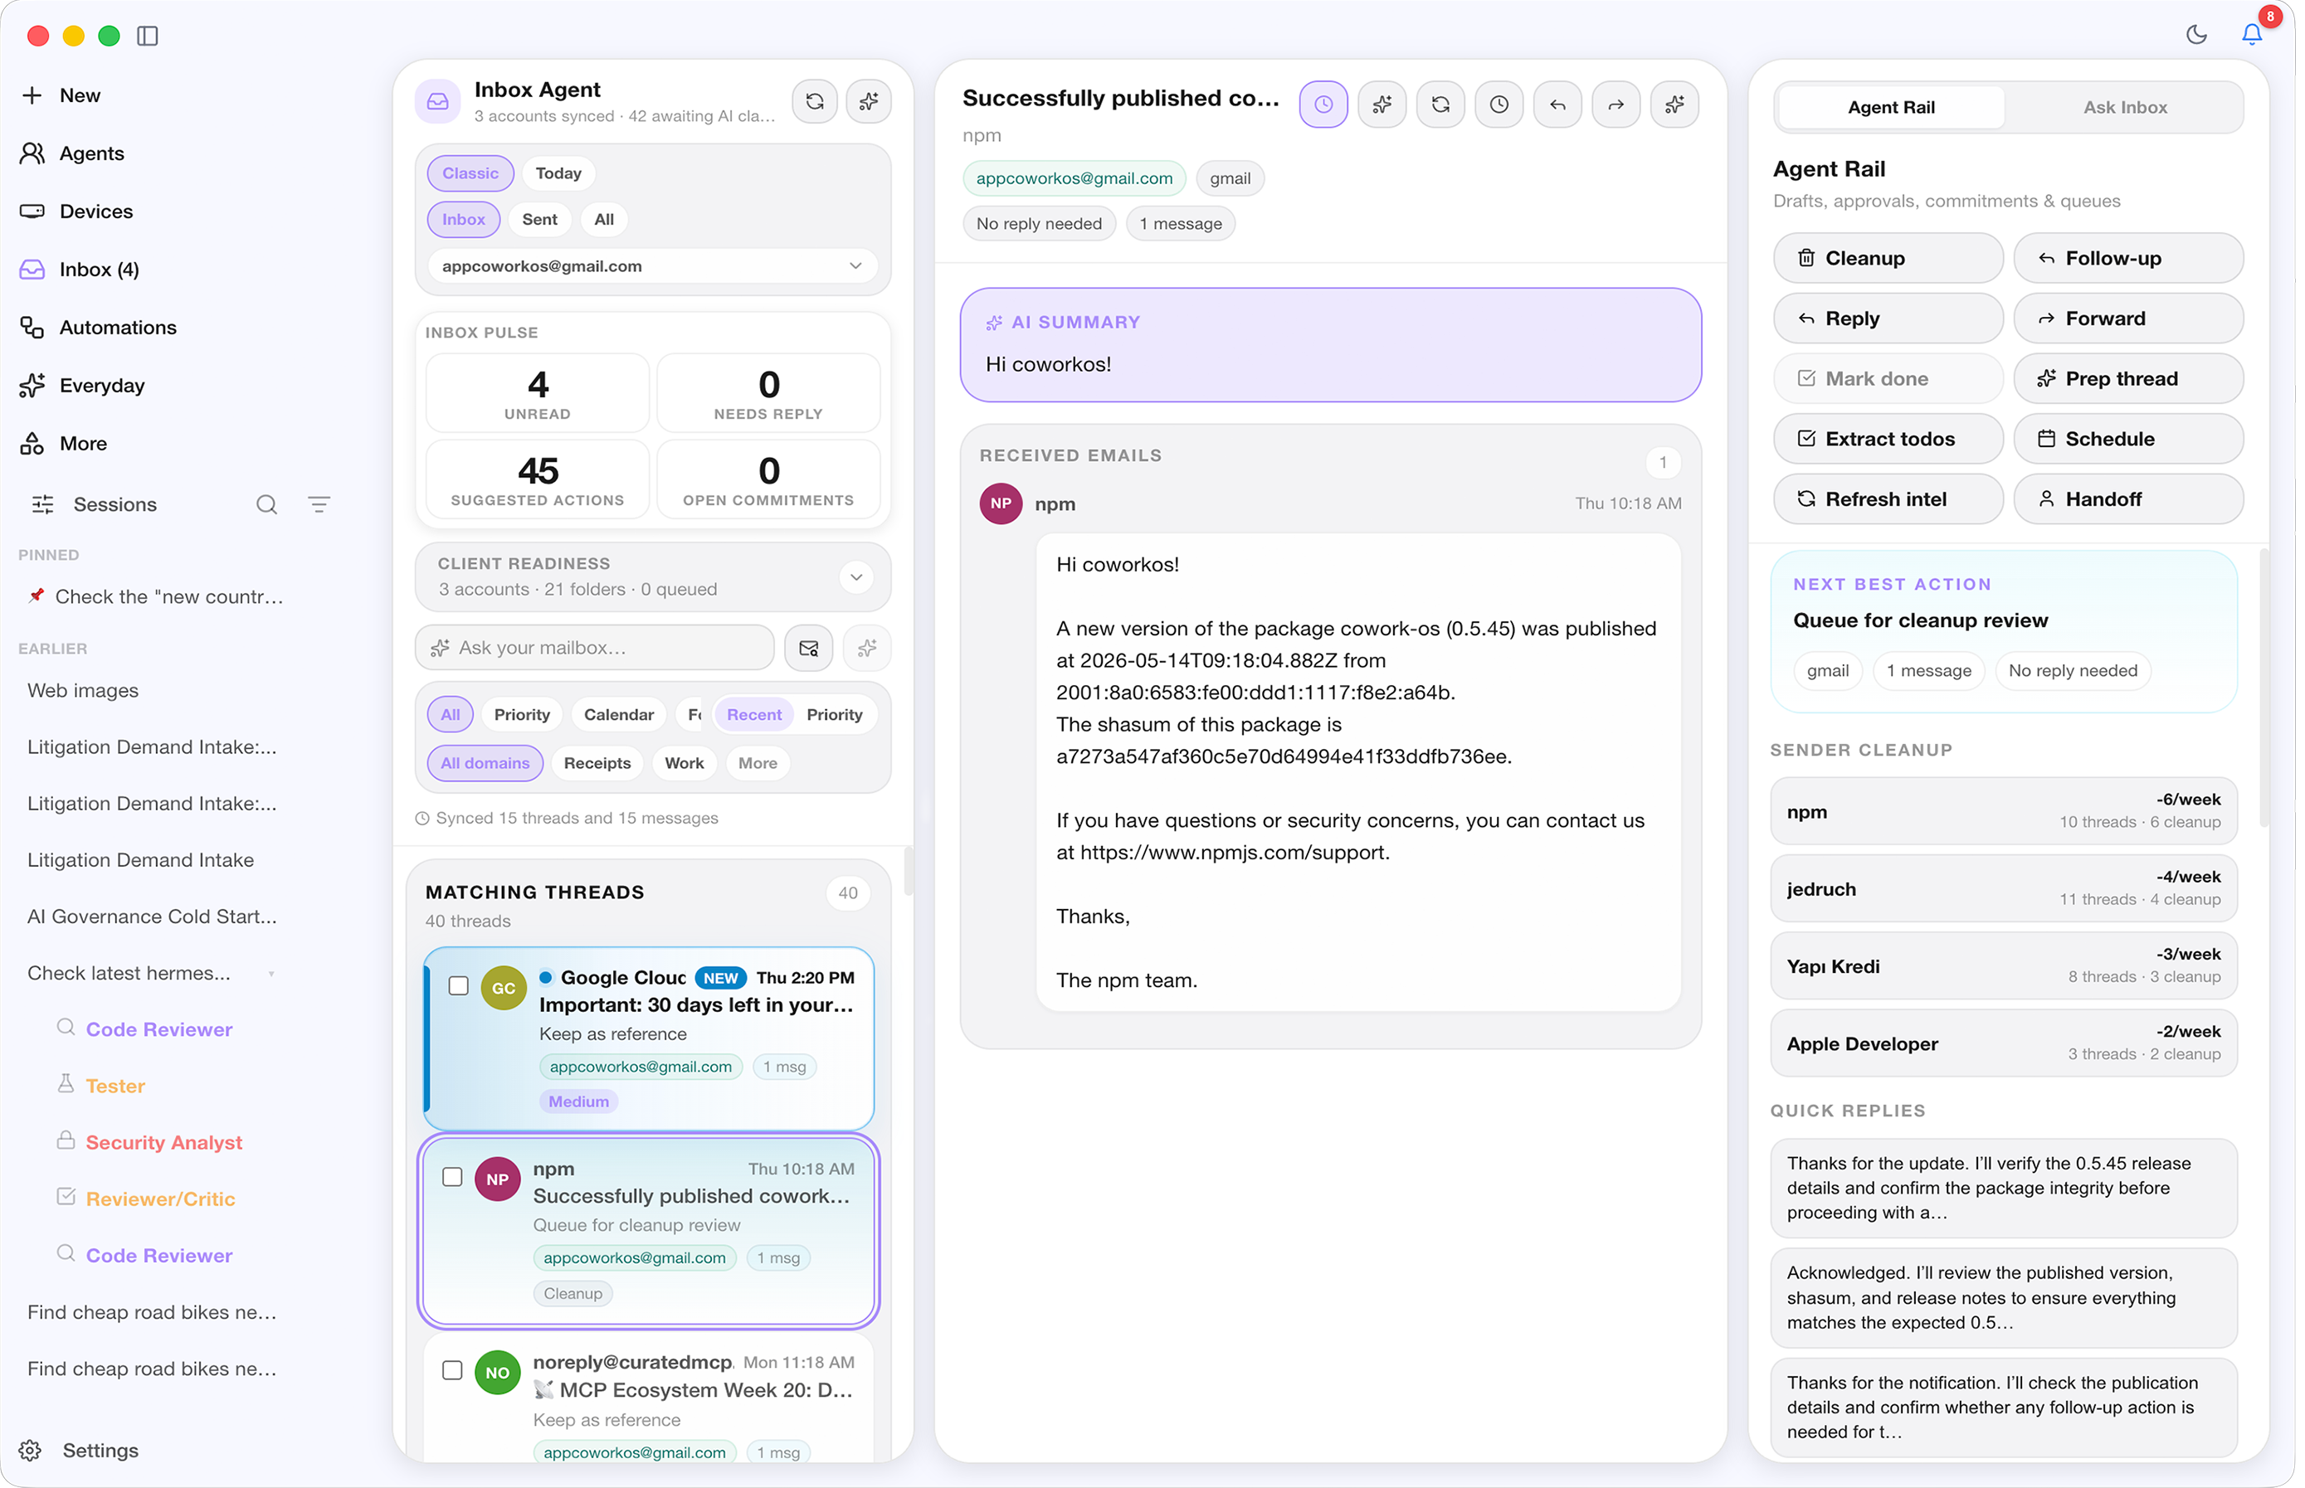
Task: Expand the Client Readiness section
Action: [856, 576]
